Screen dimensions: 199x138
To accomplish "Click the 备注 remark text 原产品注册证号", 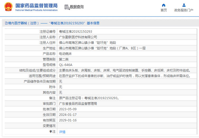I will (x=89, y=98).
